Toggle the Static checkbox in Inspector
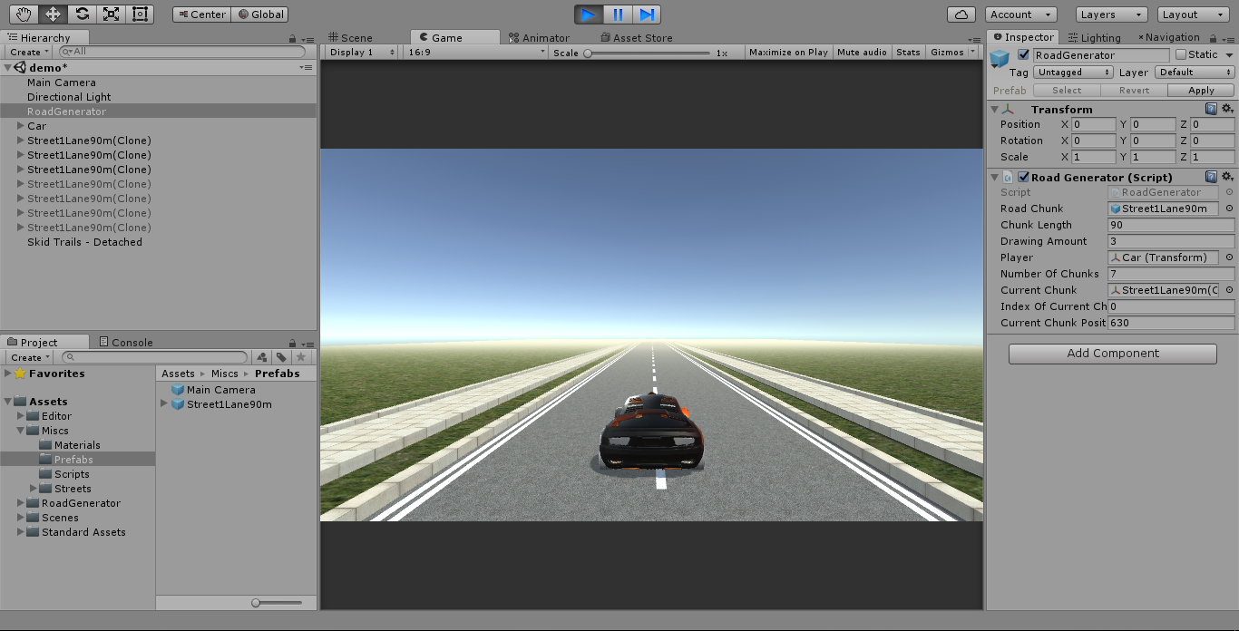The image size is (1239, 631). click(x=1181, y=55)
